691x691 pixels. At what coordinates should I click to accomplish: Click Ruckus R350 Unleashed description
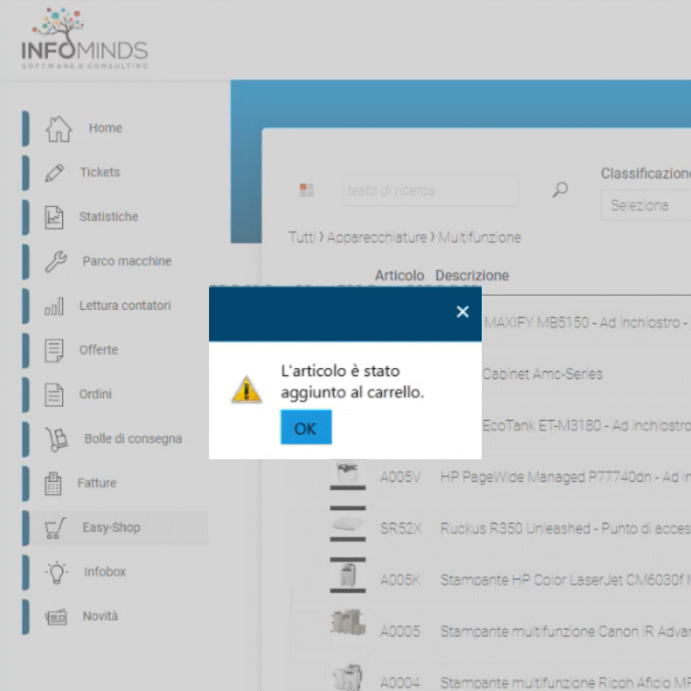(565, 528)
